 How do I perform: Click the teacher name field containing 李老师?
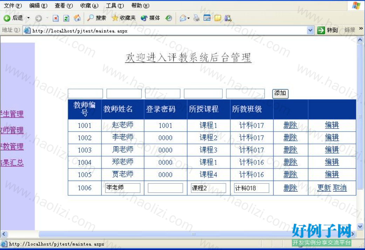123,188
